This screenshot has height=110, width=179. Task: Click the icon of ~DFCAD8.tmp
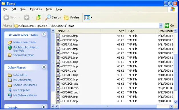point(58,88)
